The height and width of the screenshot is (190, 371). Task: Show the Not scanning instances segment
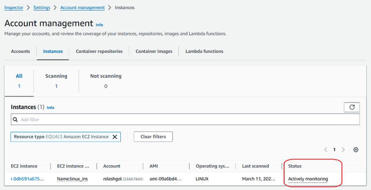[105, 81]
